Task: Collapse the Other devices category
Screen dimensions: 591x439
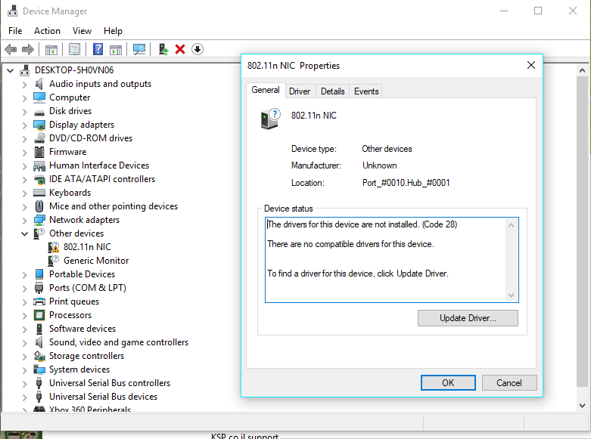Action: pos(25,233)
